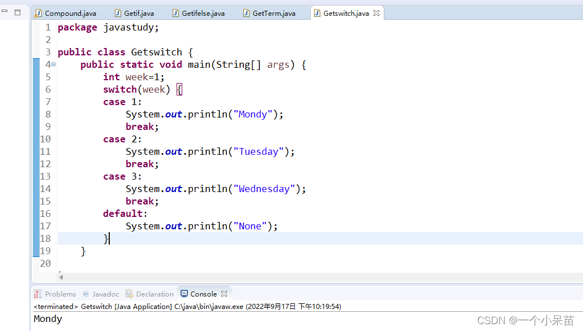The image size is (583, 331).
Task: Click the Declaration view icon
Action: click(x=129, y=294)
